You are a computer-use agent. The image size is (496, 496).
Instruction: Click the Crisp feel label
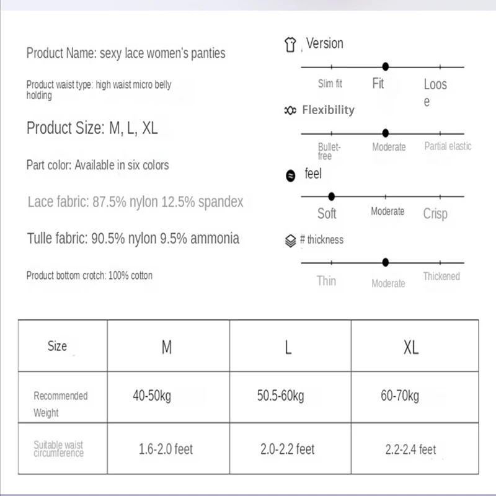click(x=435, y=214)
